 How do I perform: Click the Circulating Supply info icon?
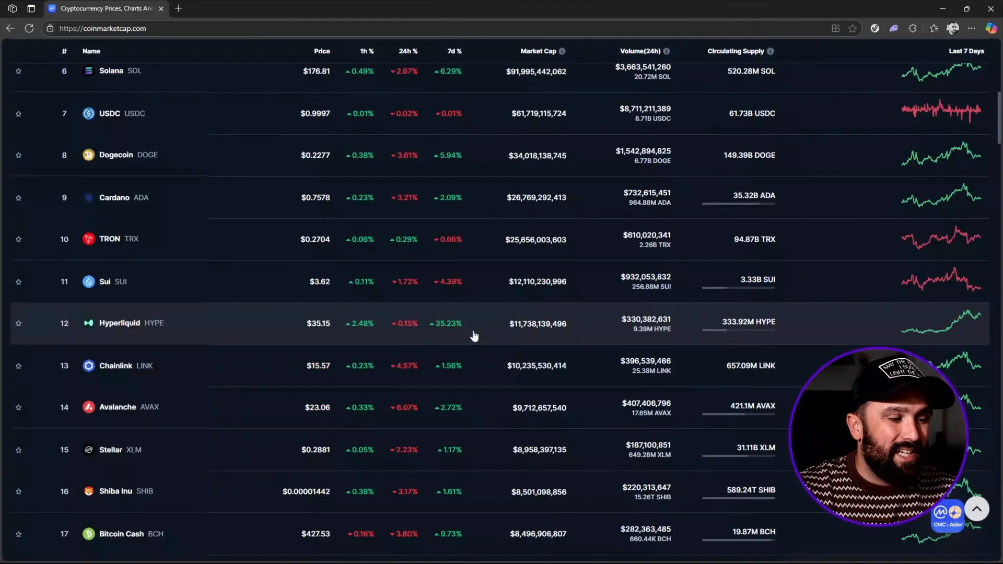[x=771, y=51]
